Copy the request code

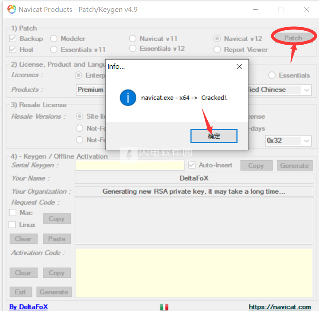click(x=57, y=219)
